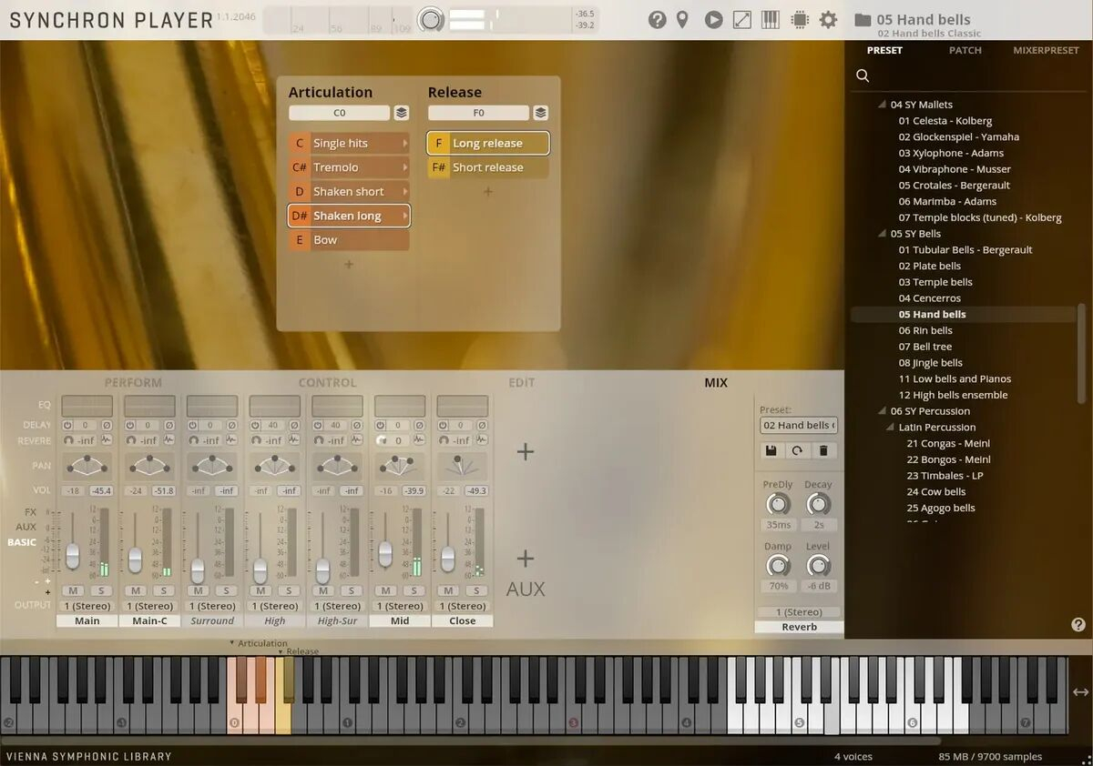The width and height of the screenshot is (1093, 766).
Task: Reload mixer preset with the refresh icon
Action: 797,450
